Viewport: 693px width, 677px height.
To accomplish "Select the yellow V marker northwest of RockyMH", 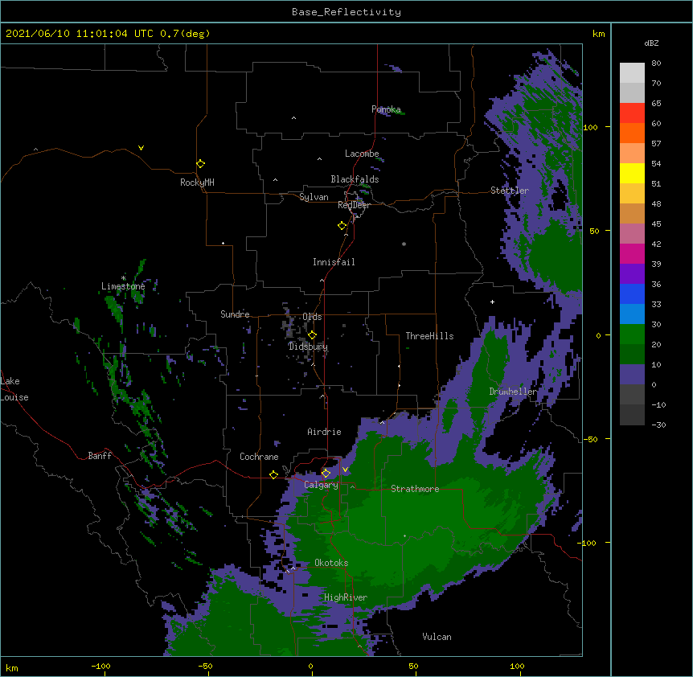I will tap(141, 148).
